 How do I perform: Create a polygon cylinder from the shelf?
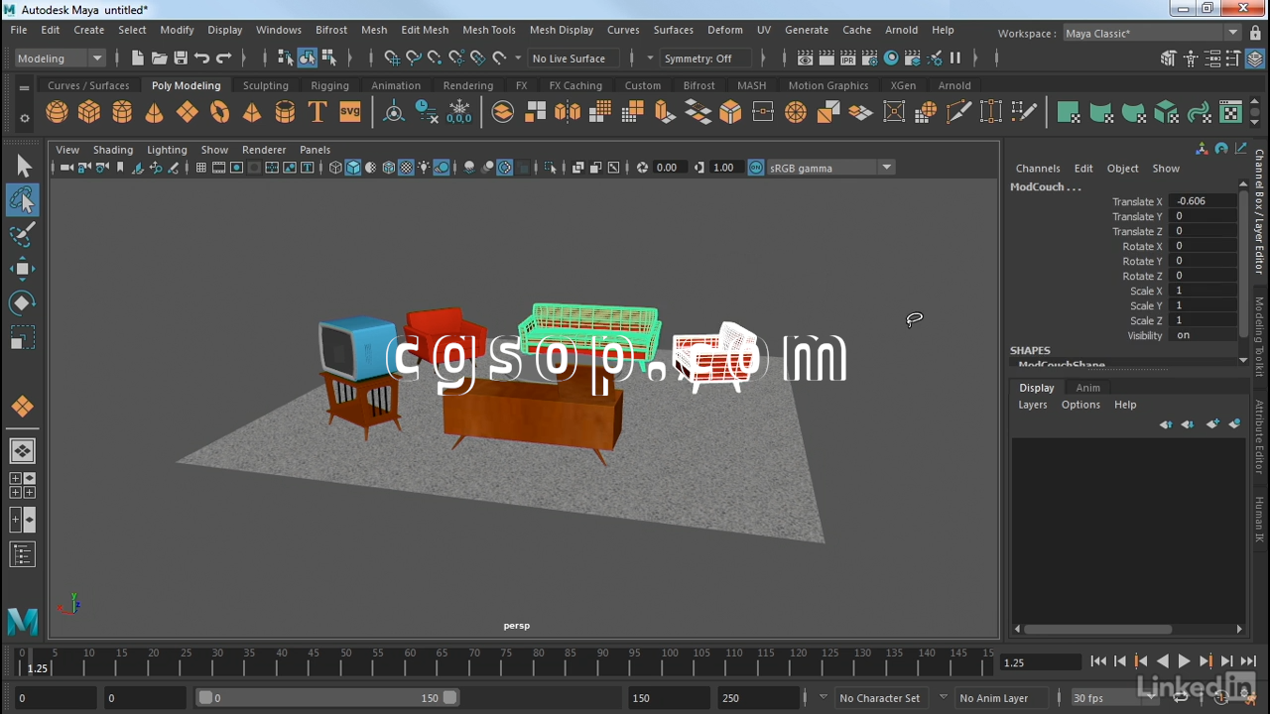coord(122,112)
